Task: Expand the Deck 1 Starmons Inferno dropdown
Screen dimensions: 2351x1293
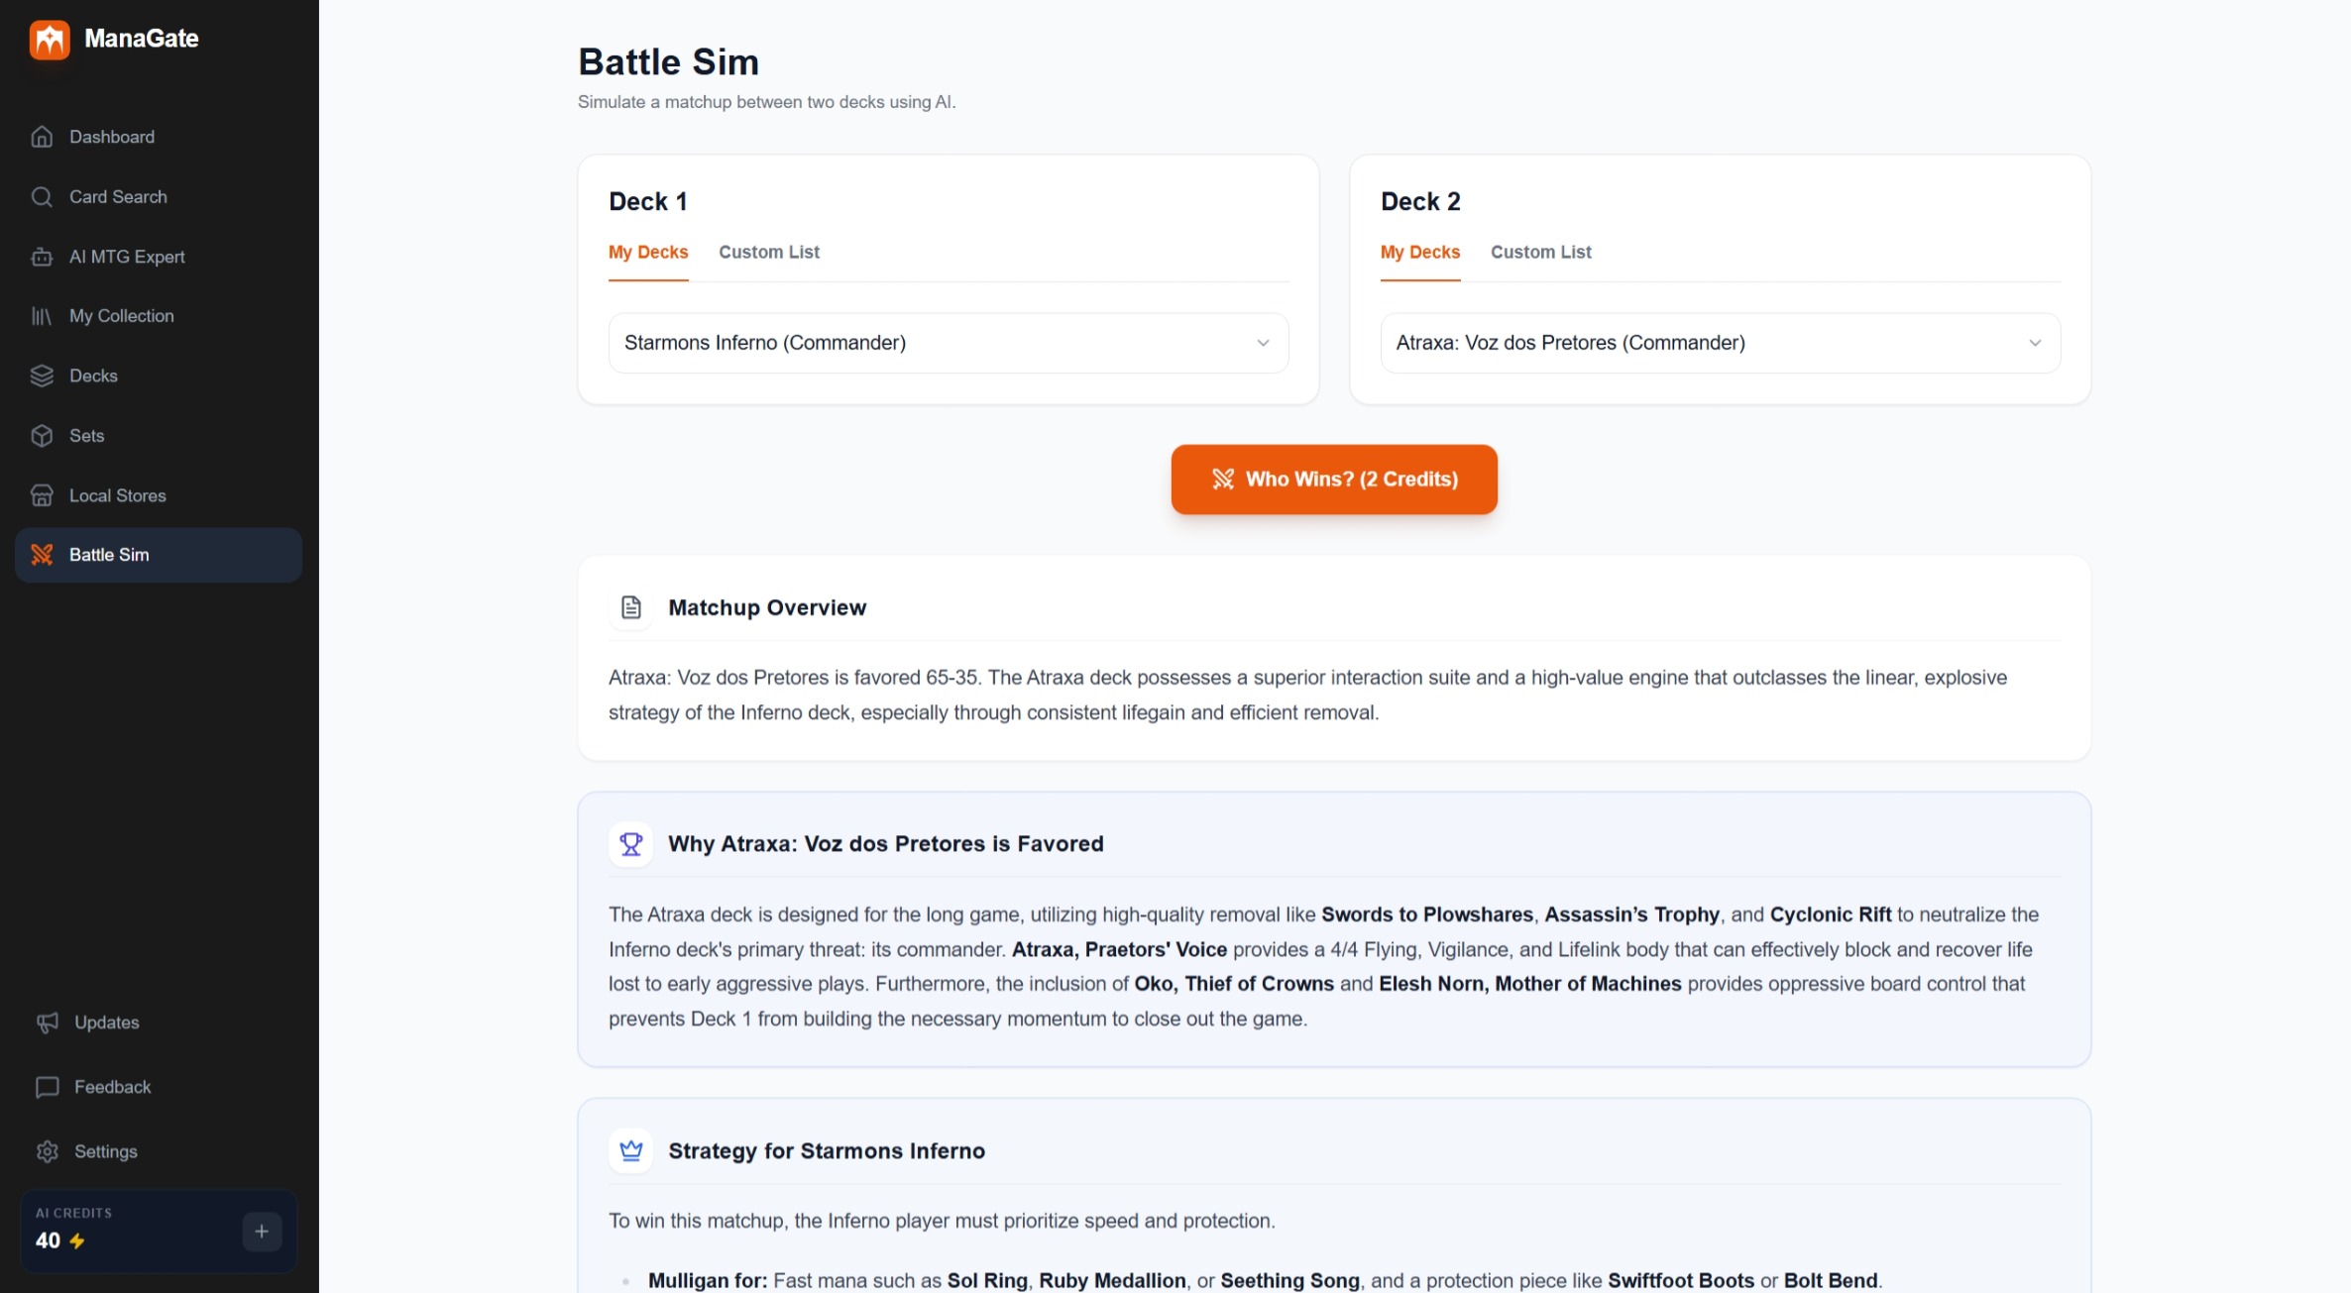Action: pos(948,343)
